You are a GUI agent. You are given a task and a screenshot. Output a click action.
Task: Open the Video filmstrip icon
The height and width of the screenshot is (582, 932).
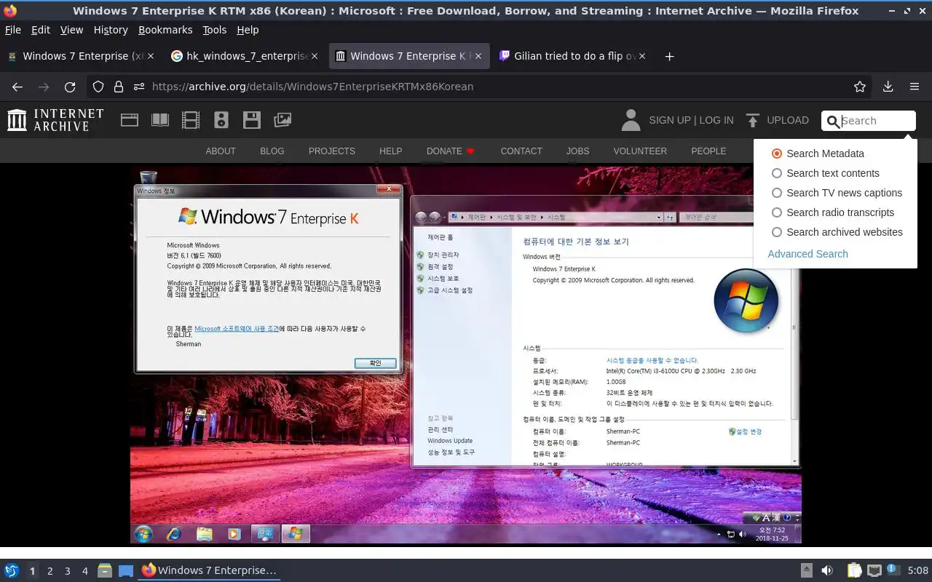191,120
